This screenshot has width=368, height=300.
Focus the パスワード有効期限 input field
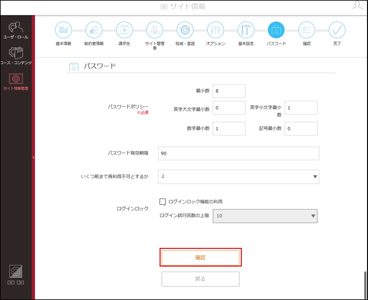click(239, 153)
